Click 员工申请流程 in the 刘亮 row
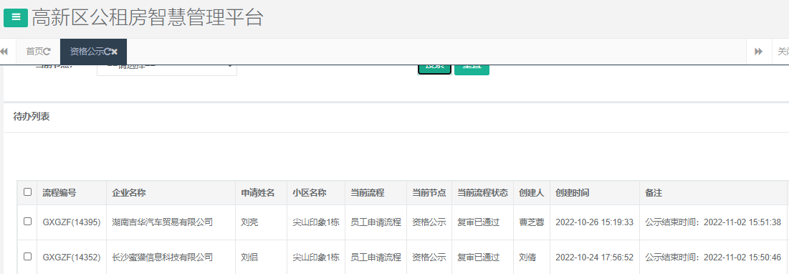Viewport: 789px width, 274px height. tap(376, 222)
